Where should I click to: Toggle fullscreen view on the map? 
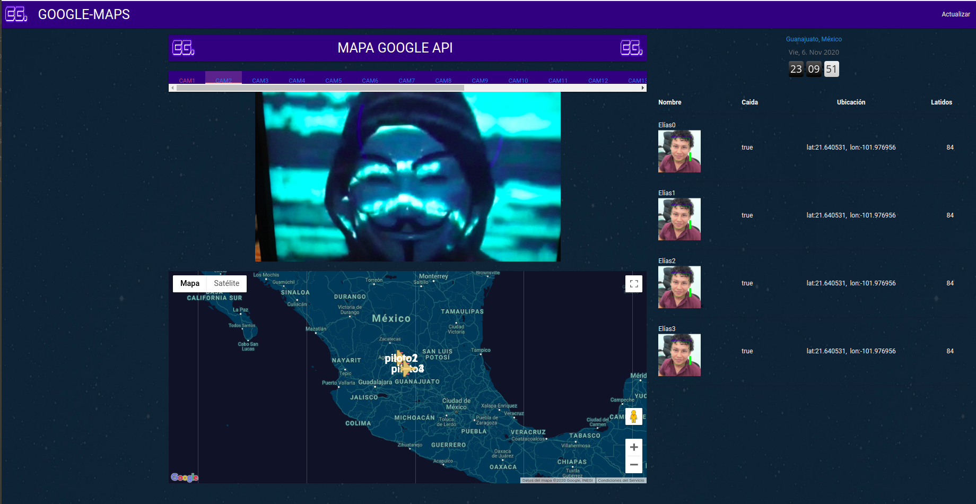point(634,284)
